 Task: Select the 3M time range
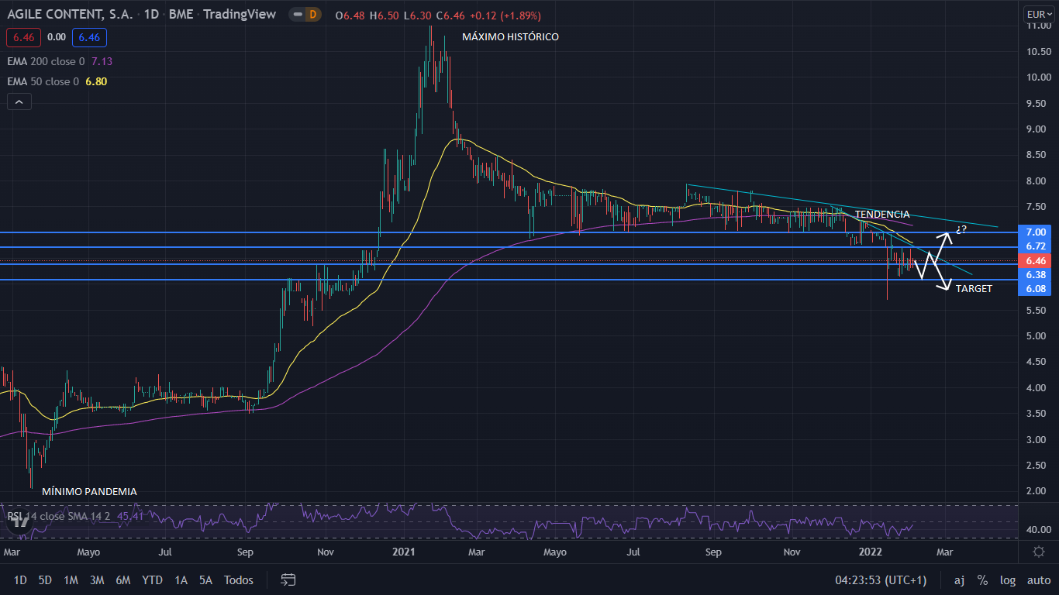(97, 580)
